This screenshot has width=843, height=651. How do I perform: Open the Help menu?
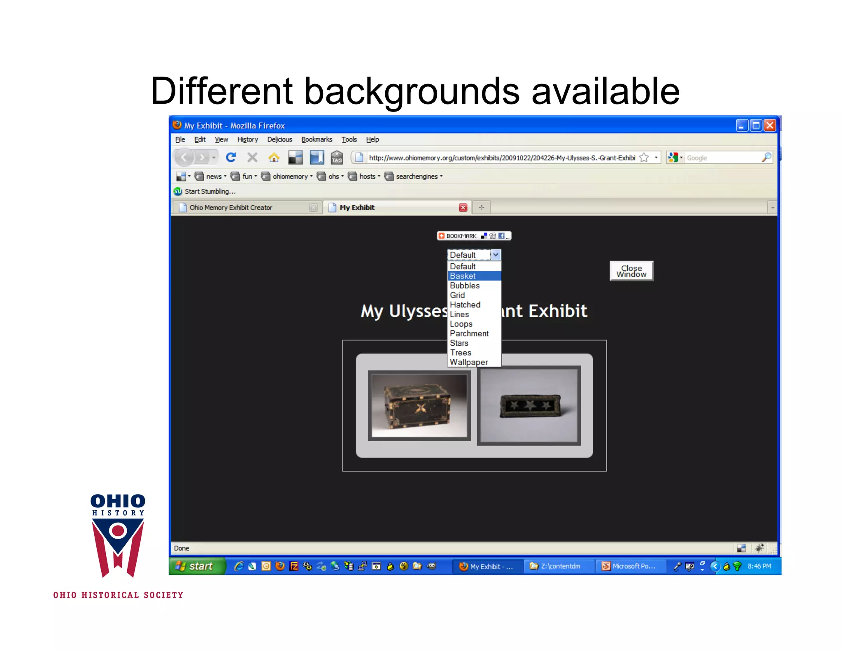tap(373, 139)
